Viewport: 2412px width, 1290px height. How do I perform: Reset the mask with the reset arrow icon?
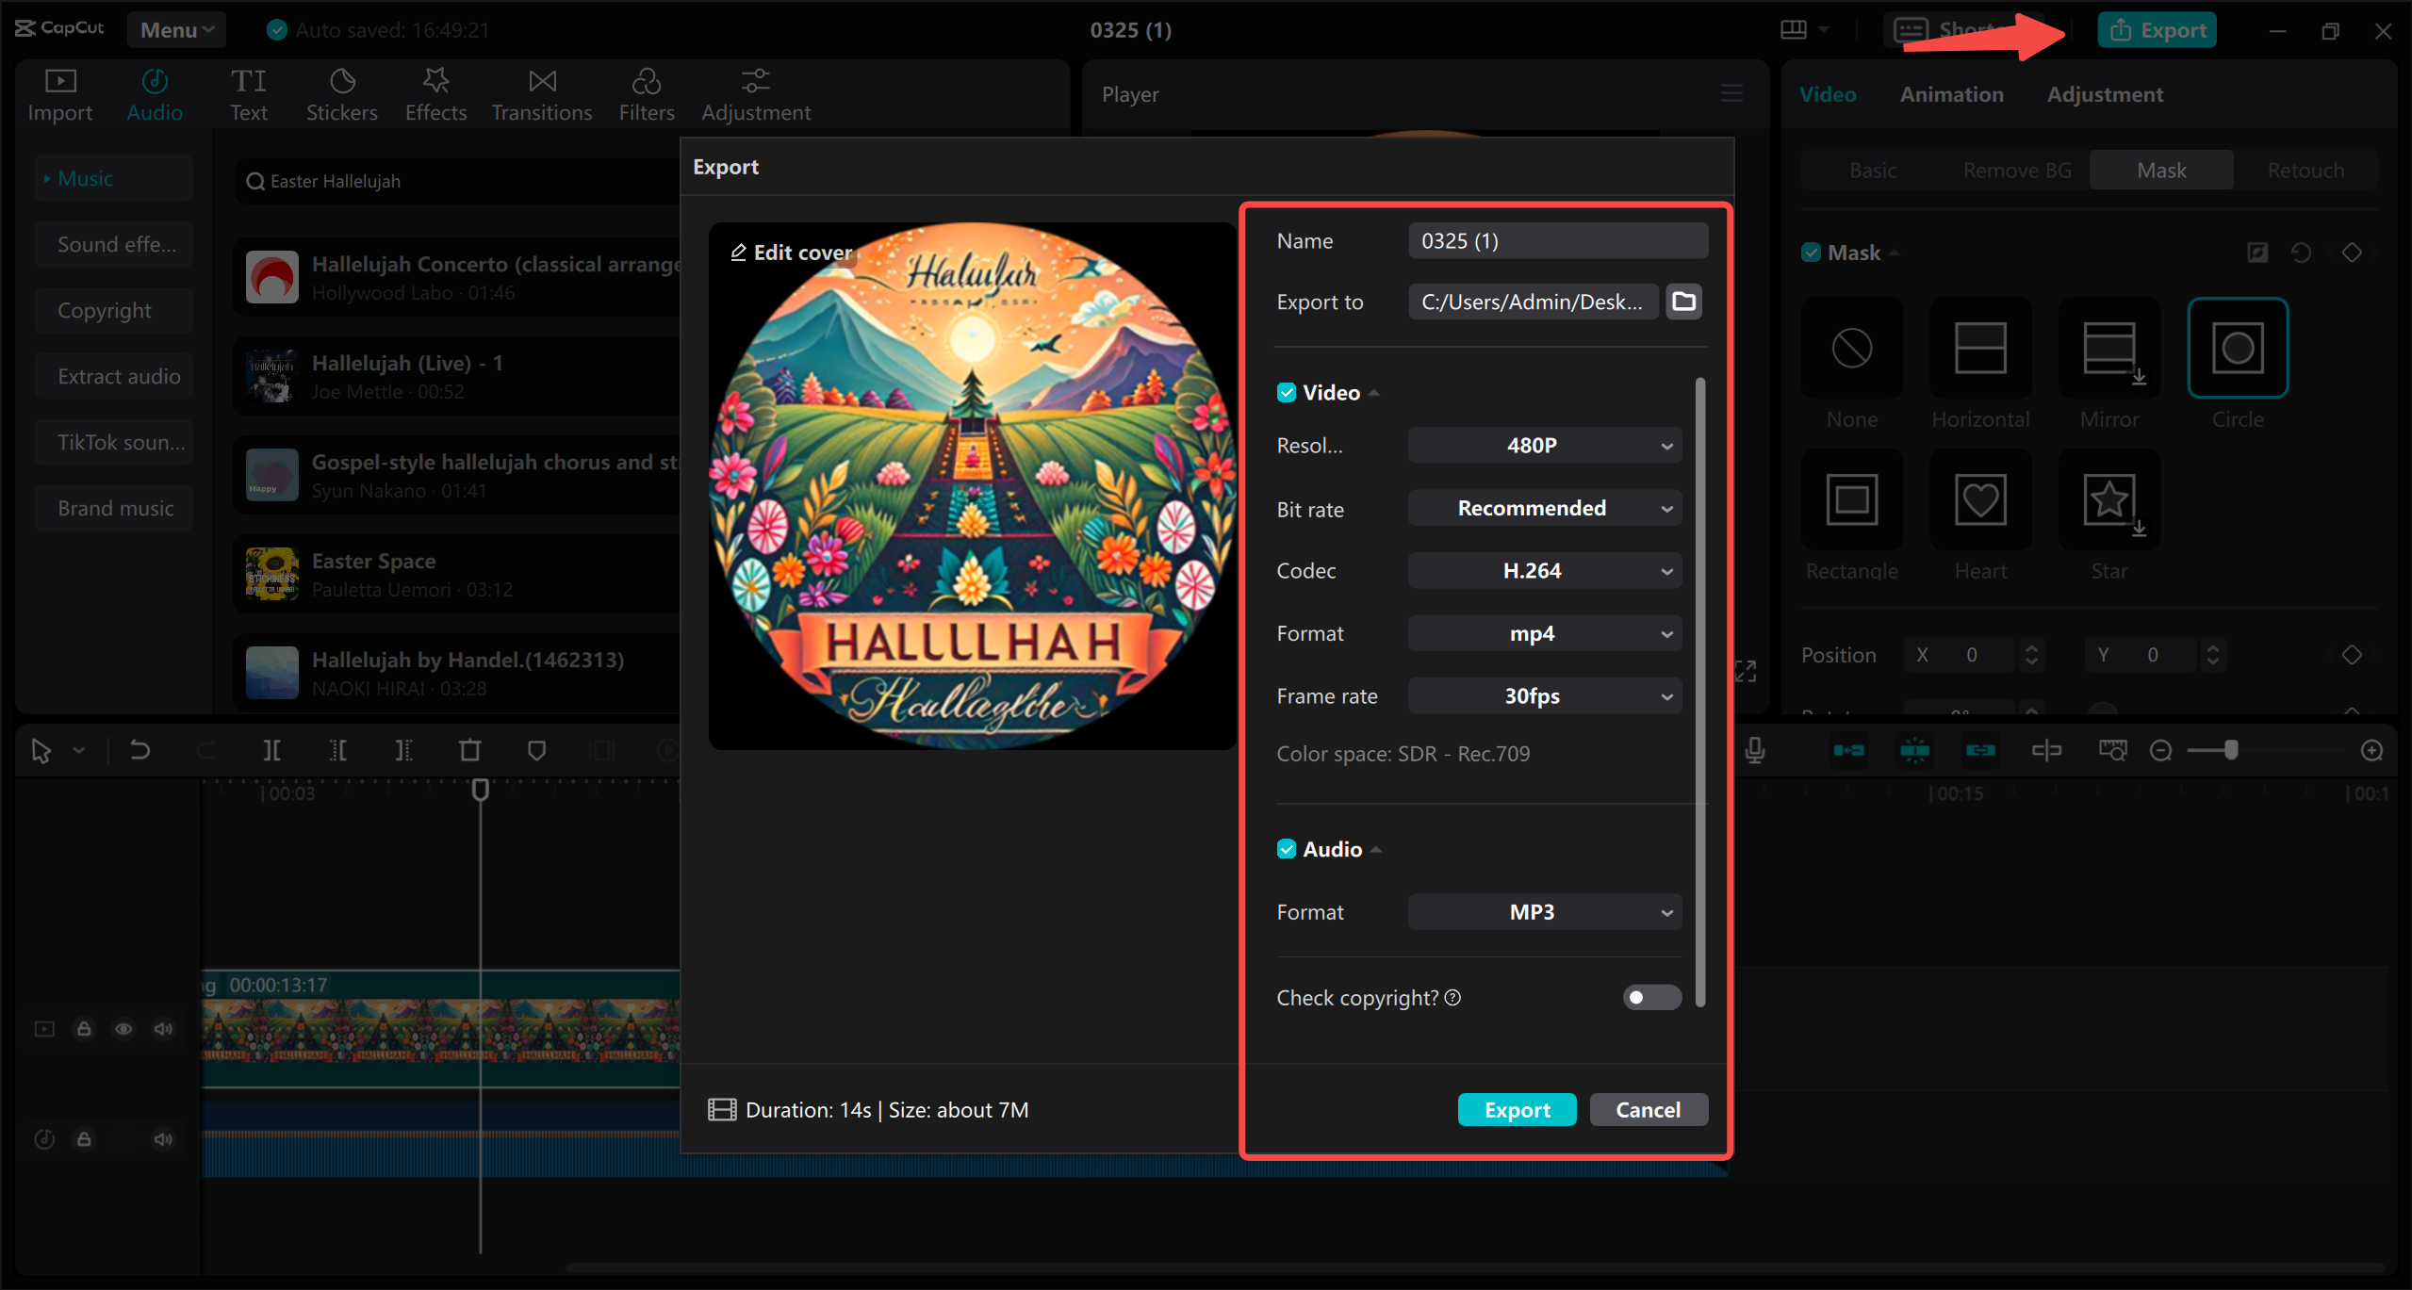tap(2301, 253)
